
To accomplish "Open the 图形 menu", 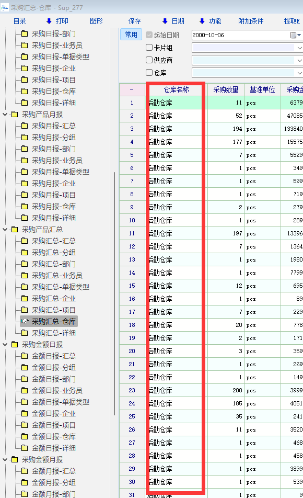I will point(97,21).
